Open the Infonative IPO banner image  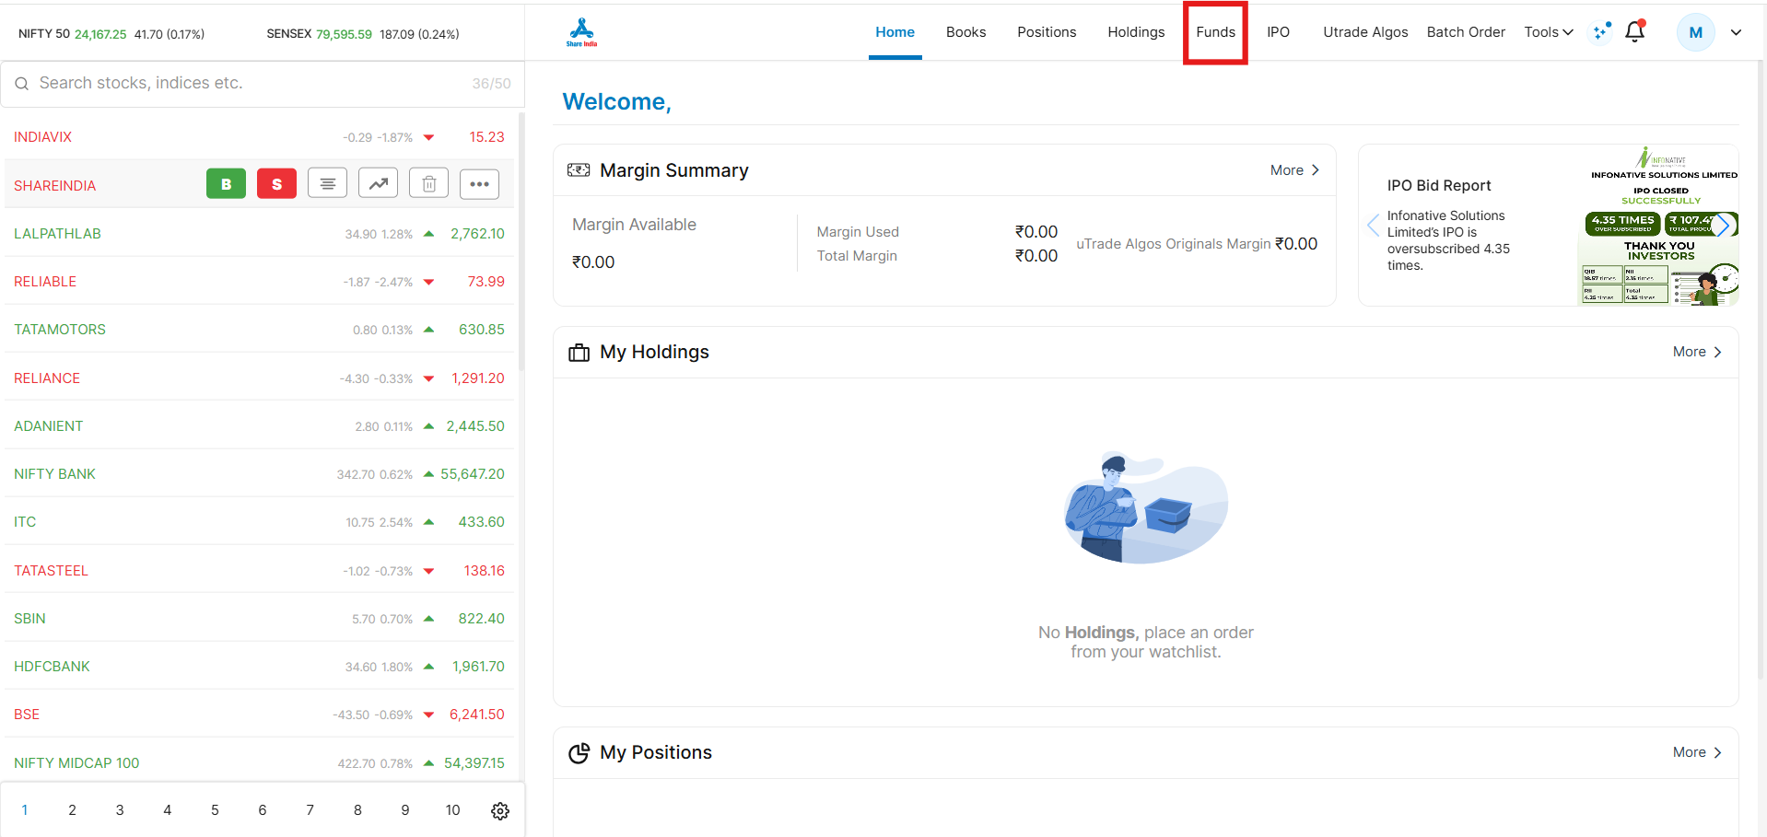point(1658,226)
